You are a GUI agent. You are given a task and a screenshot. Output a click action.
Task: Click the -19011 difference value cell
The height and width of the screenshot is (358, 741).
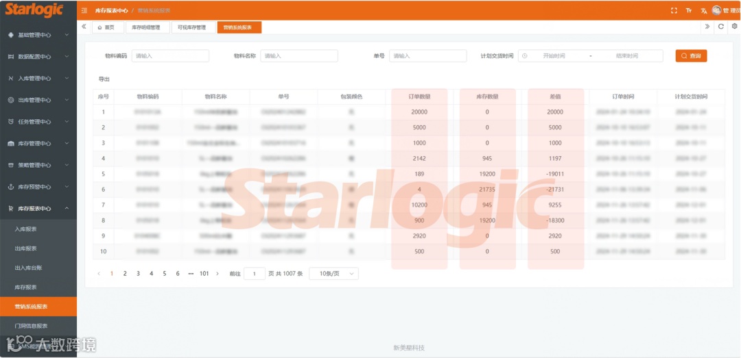pyautogui.click(x=555, y=174)
